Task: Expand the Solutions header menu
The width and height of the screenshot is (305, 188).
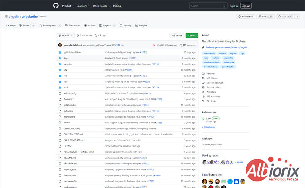Action: click(83, 6)
